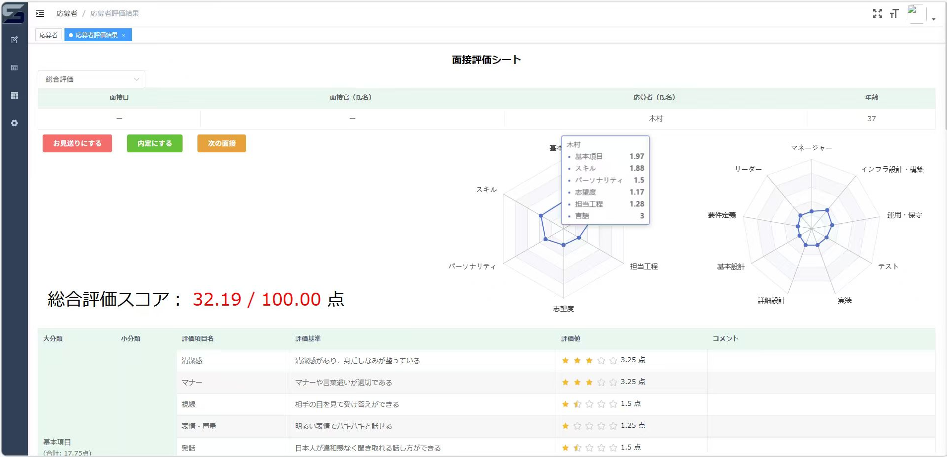Select the 応募者評価結果 tab
This screenshot has height=457, width=947.
(95, 35)
